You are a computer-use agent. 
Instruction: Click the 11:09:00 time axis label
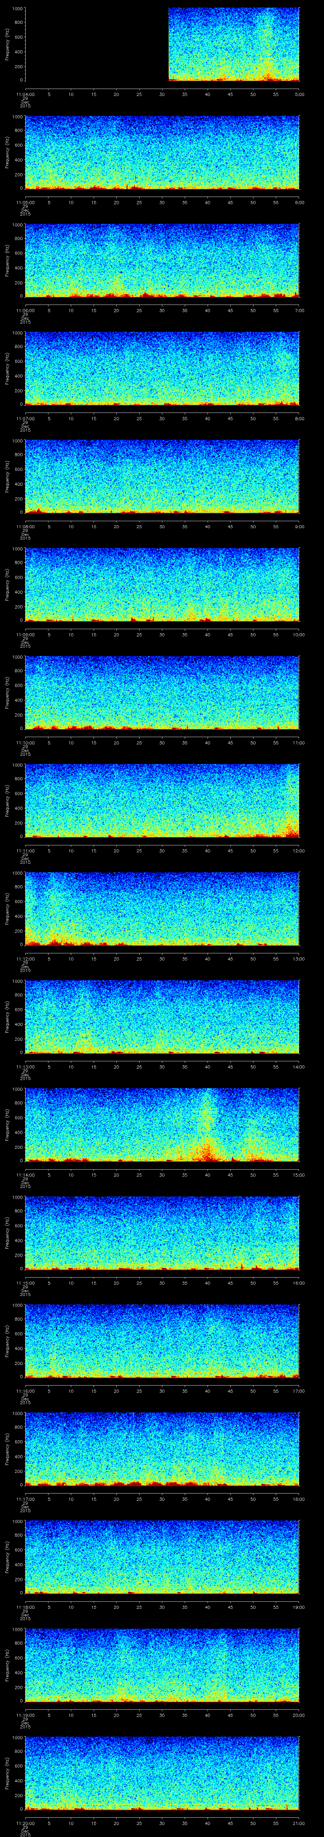25,635
